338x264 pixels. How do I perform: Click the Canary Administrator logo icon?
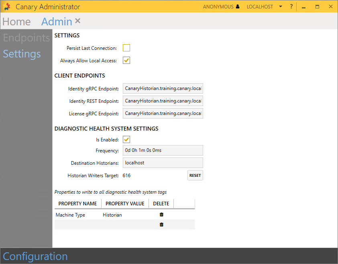tap(7, 7)
